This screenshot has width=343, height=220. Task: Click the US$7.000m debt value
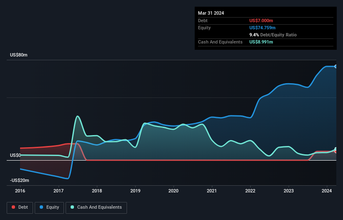pos(261,20)
